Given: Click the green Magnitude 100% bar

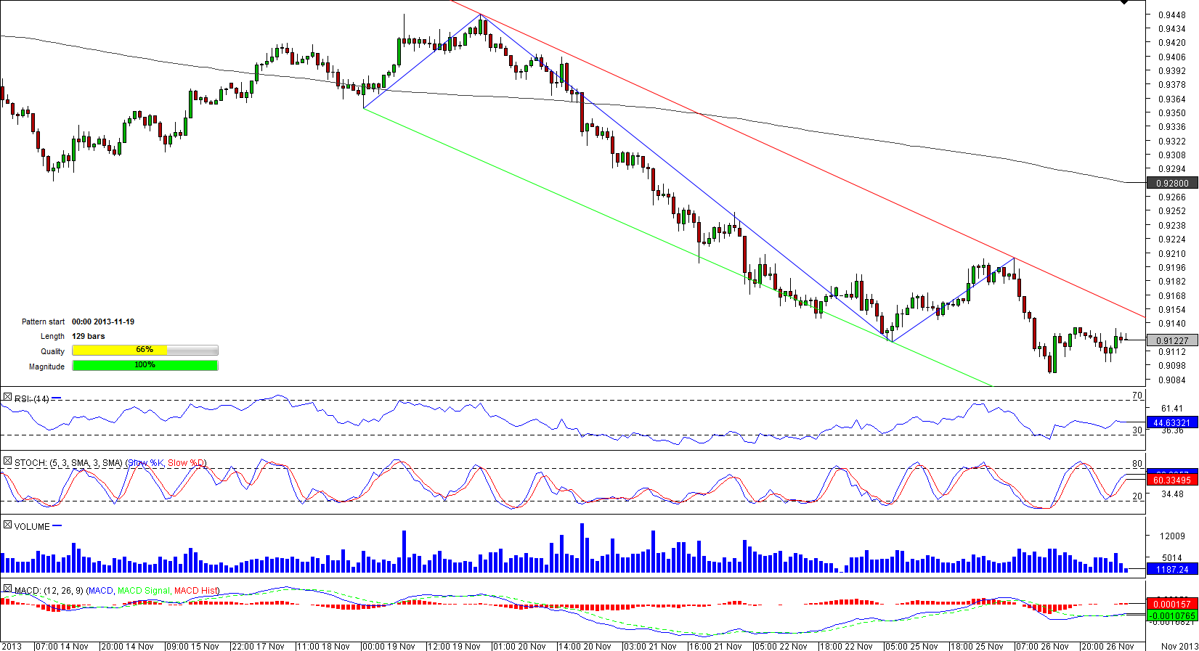Looking at the screenshot, I should click(145, 366).
